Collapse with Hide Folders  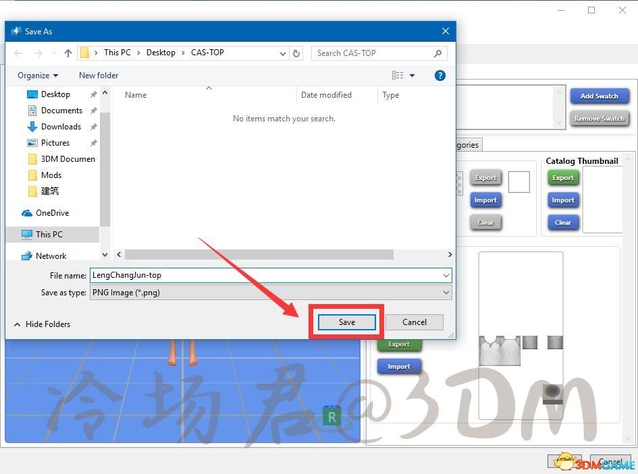click(x=42, y=324)
